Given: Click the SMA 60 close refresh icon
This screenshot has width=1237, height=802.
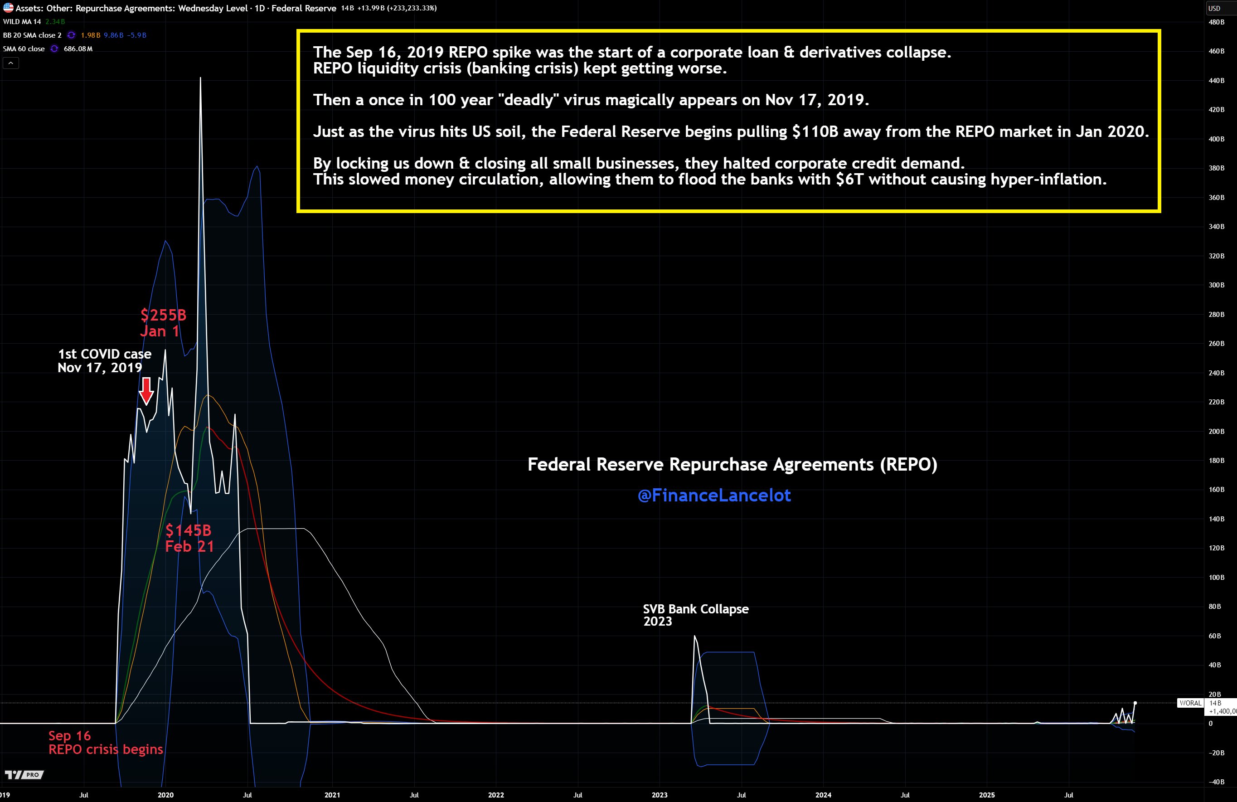Looking at the screenshot, I should [54, 49].
